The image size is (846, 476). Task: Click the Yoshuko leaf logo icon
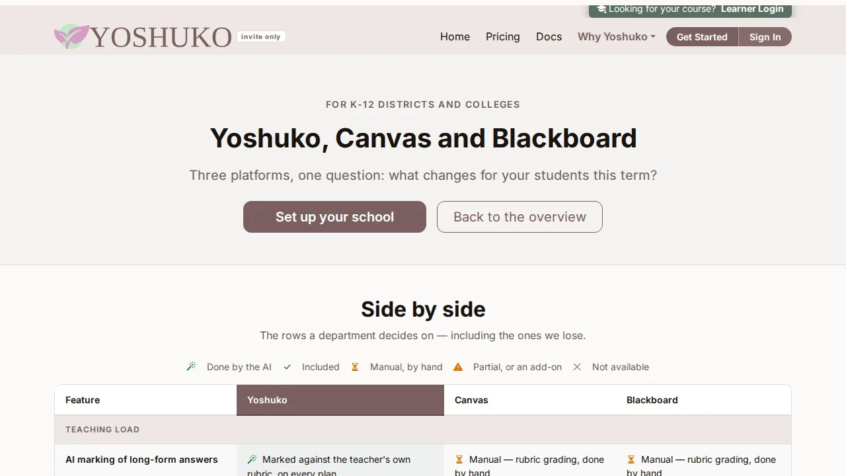[71, 37]
